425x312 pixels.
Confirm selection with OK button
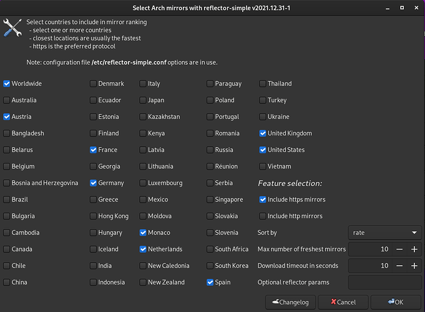[x=396, y=302]
